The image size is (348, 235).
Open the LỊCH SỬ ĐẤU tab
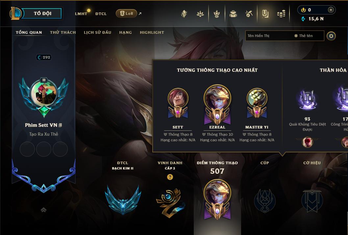pyautogui.click(x=97, y=32)
